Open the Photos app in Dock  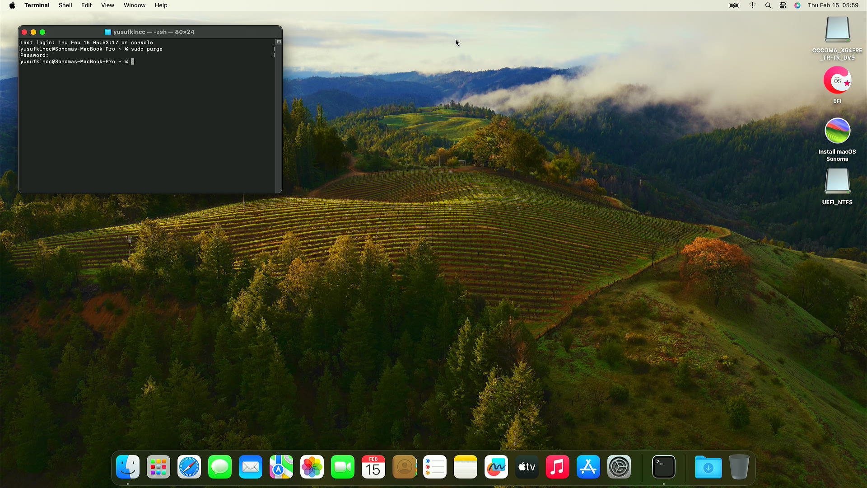click(312, 467)
